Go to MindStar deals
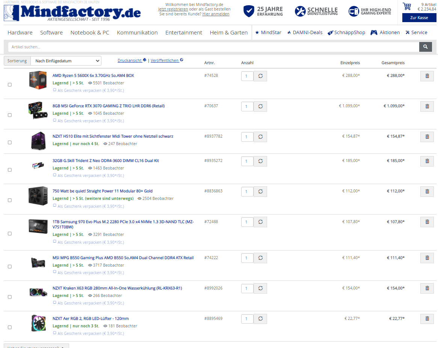This screenshot has width=438, height=348. [268, 33]
